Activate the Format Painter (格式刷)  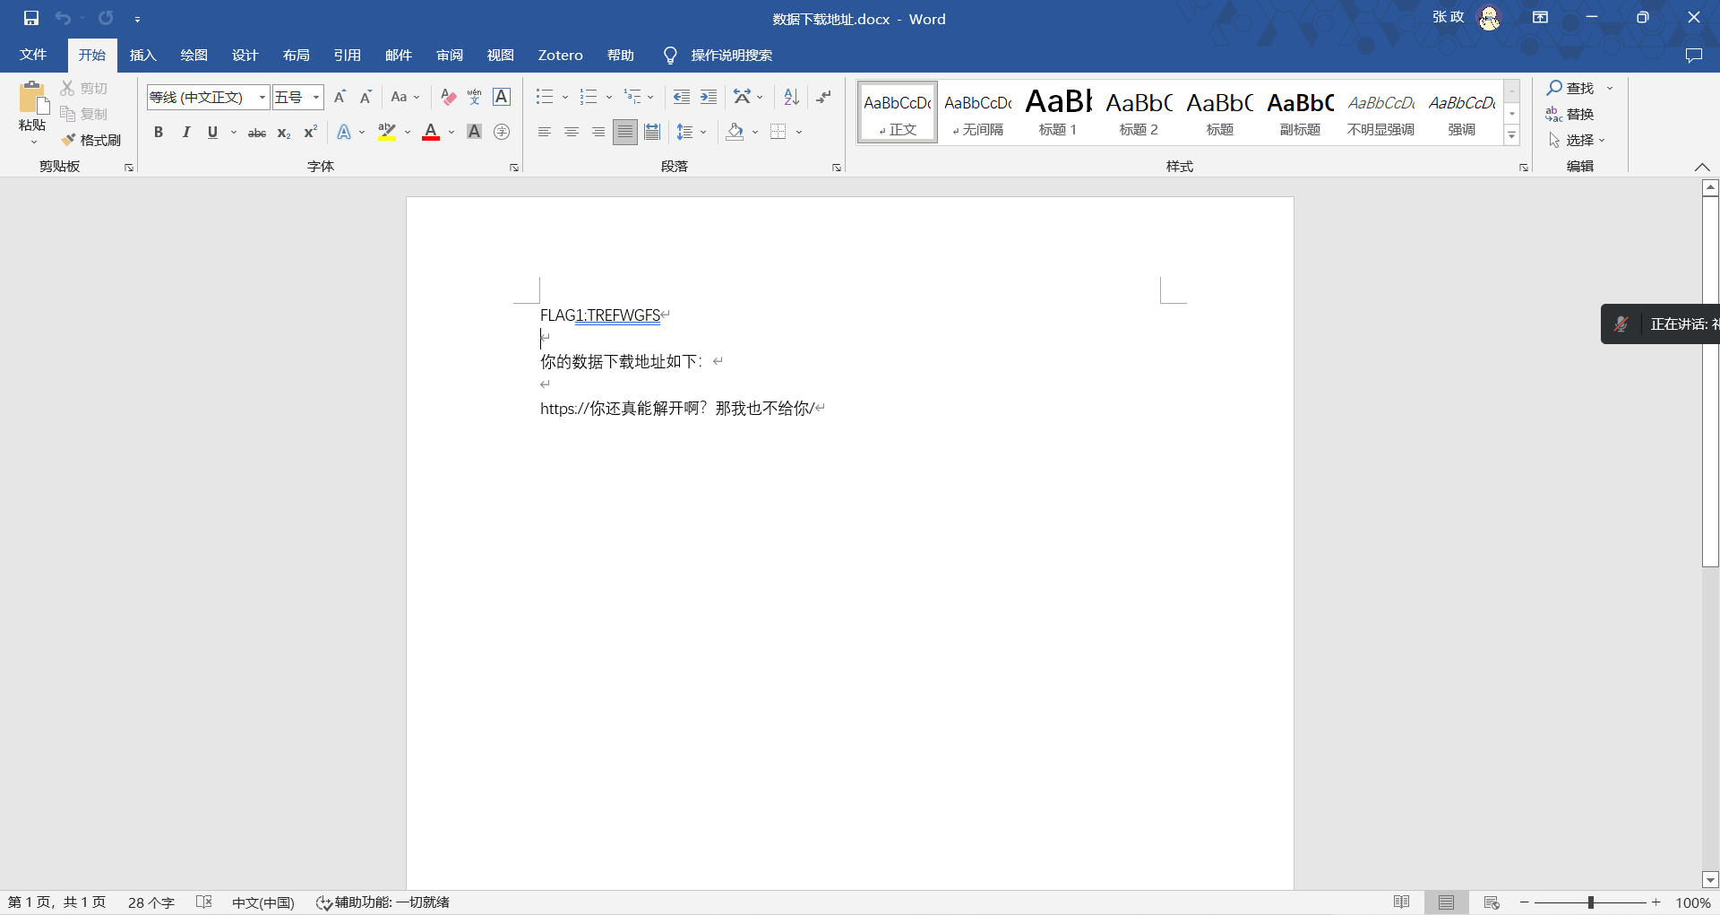[90, 140]
